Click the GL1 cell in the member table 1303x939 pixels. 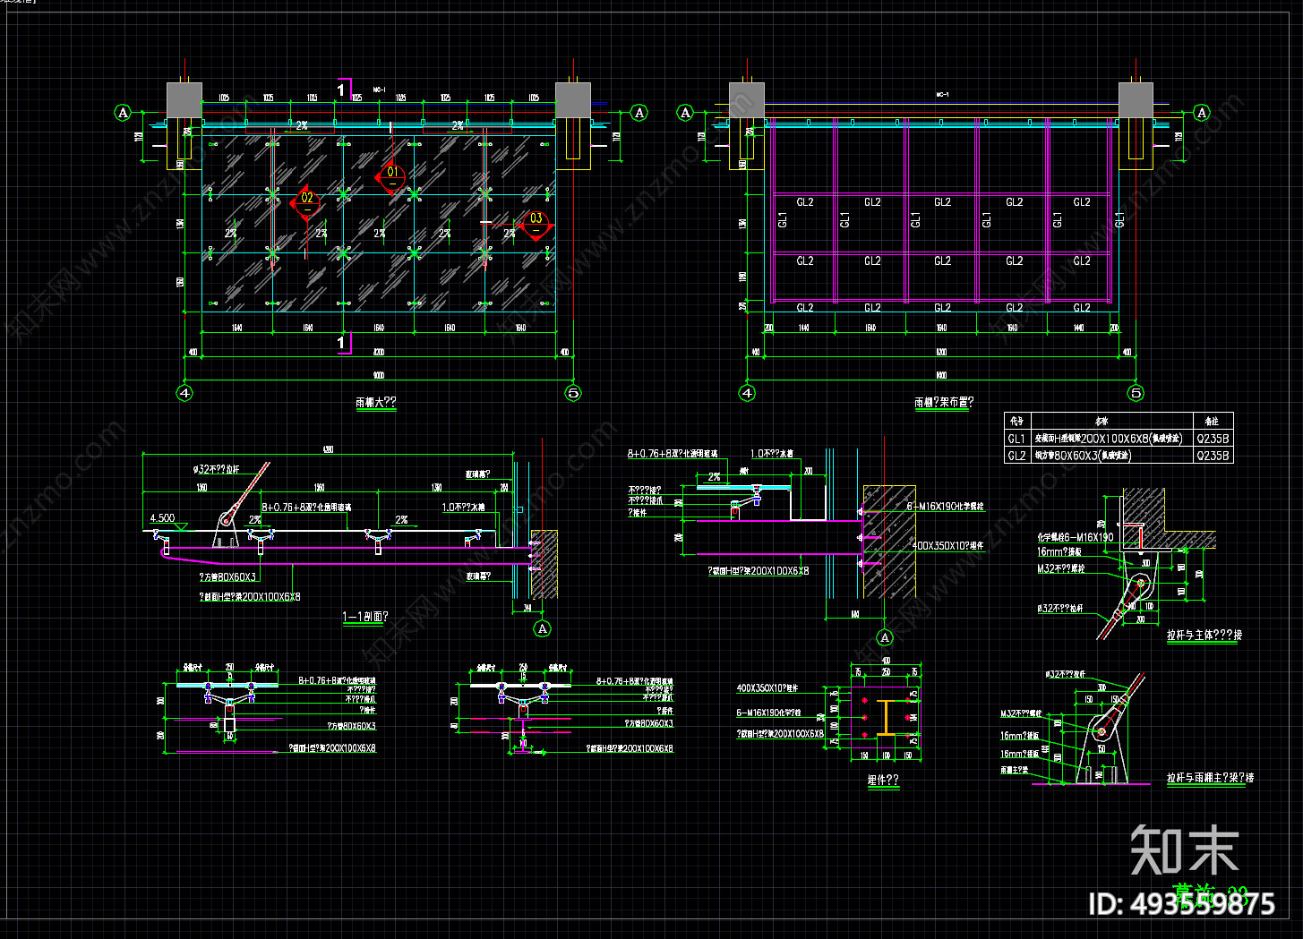coord(1016,439)
